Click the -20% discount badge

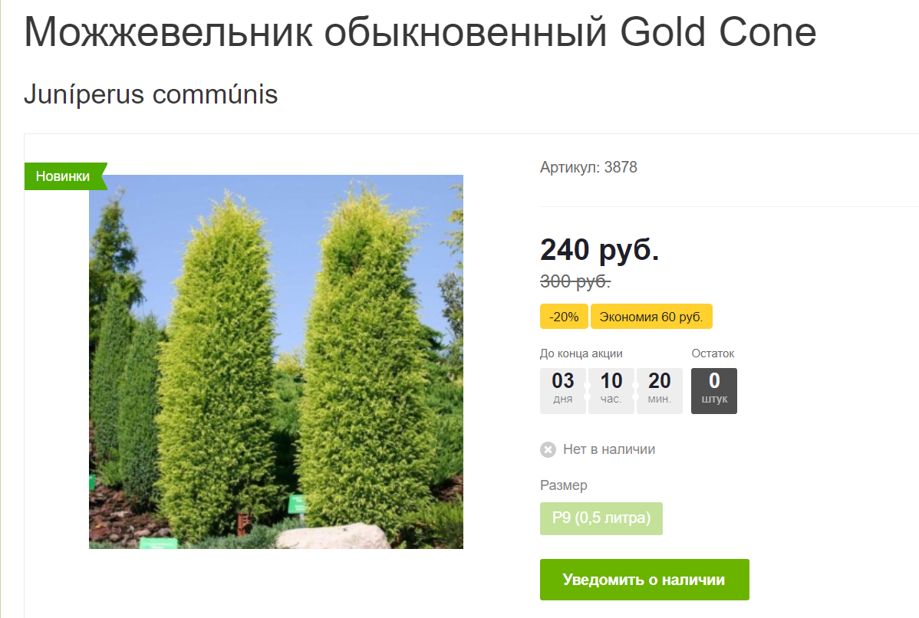[x=563, y=317]
